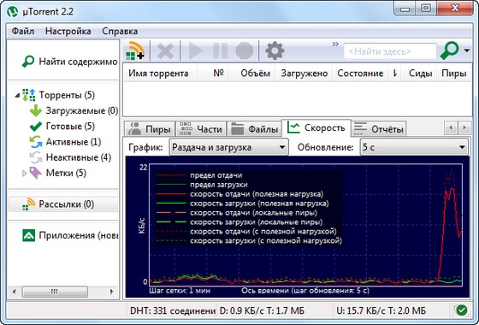Click the Stop torrent toolbar icon
This screenshot has width=479, height=325.
click(245, 50)
